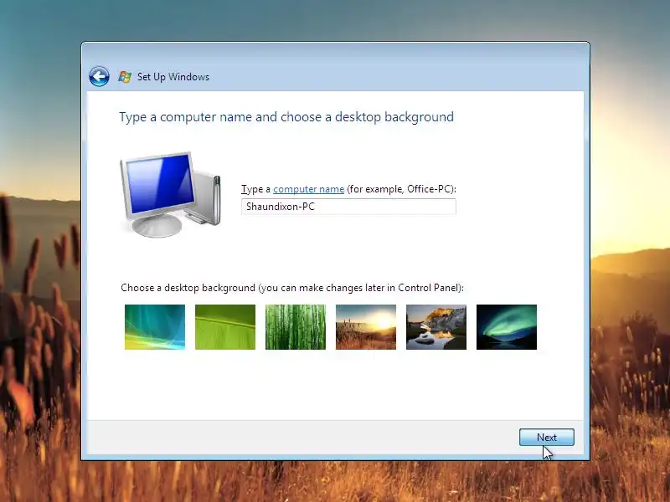Select the green leaf background

[x=225, y=327]
